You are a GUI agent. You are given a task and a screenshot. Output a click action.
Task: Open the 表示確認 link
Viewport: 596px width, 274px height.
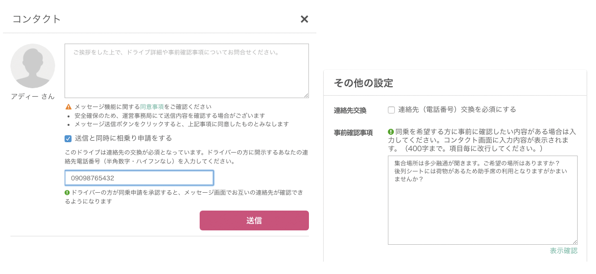pos(564,251)
